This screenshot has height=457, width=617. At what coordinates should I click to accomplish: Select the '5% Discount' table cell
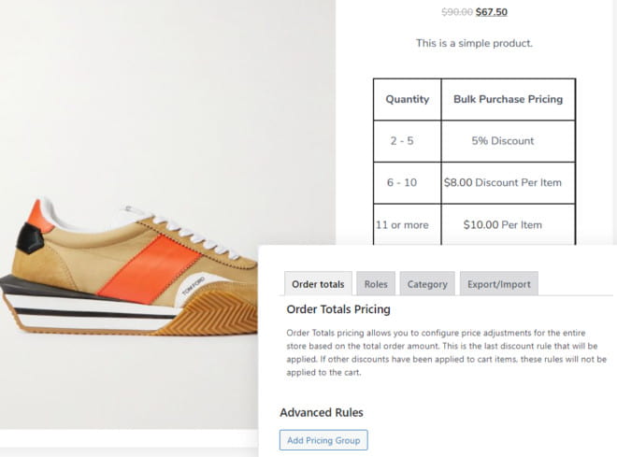508,141
